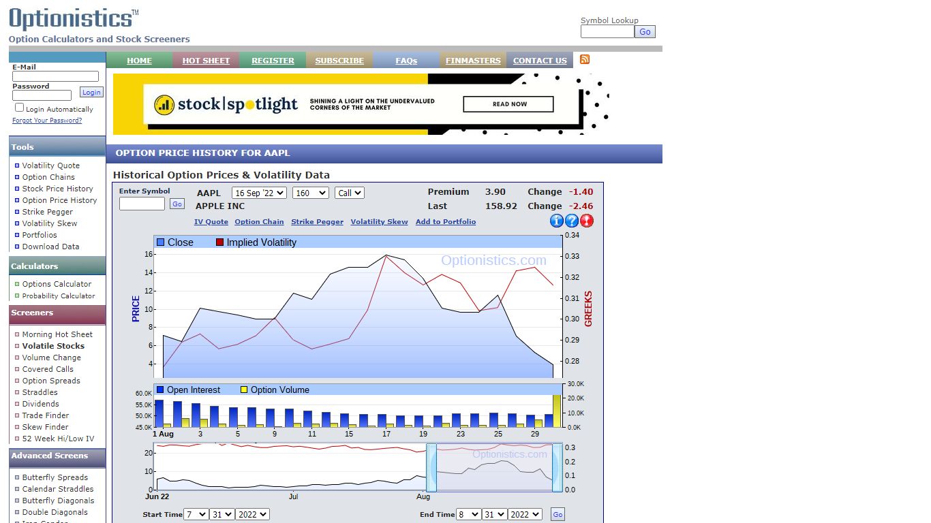
Task: Open the Start Time year dropdown
Action: 252,514
